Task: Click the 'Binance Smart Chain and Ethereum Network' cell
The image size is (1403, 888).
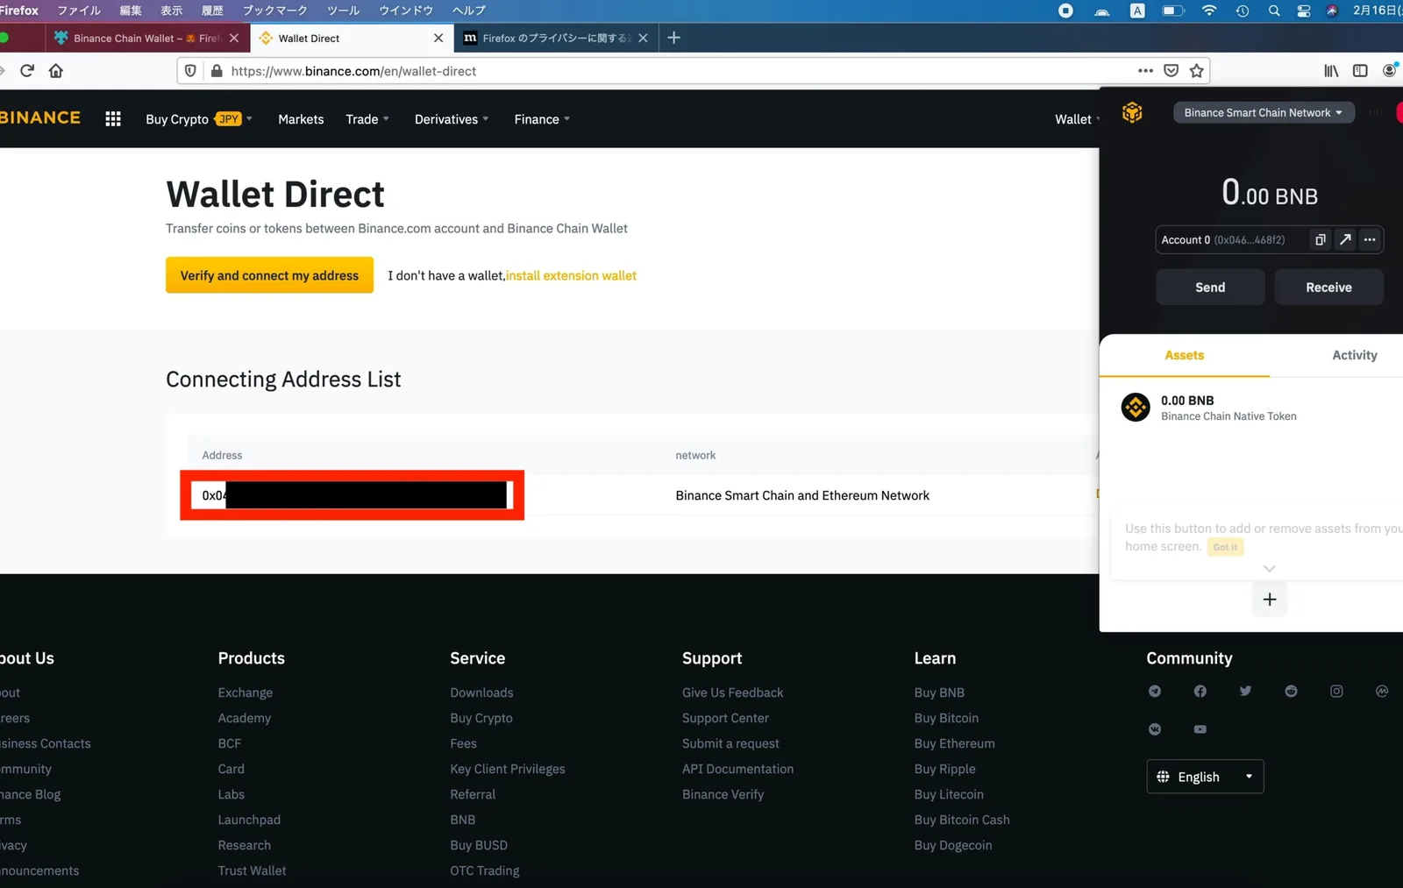Action: (x=802, y=495)
